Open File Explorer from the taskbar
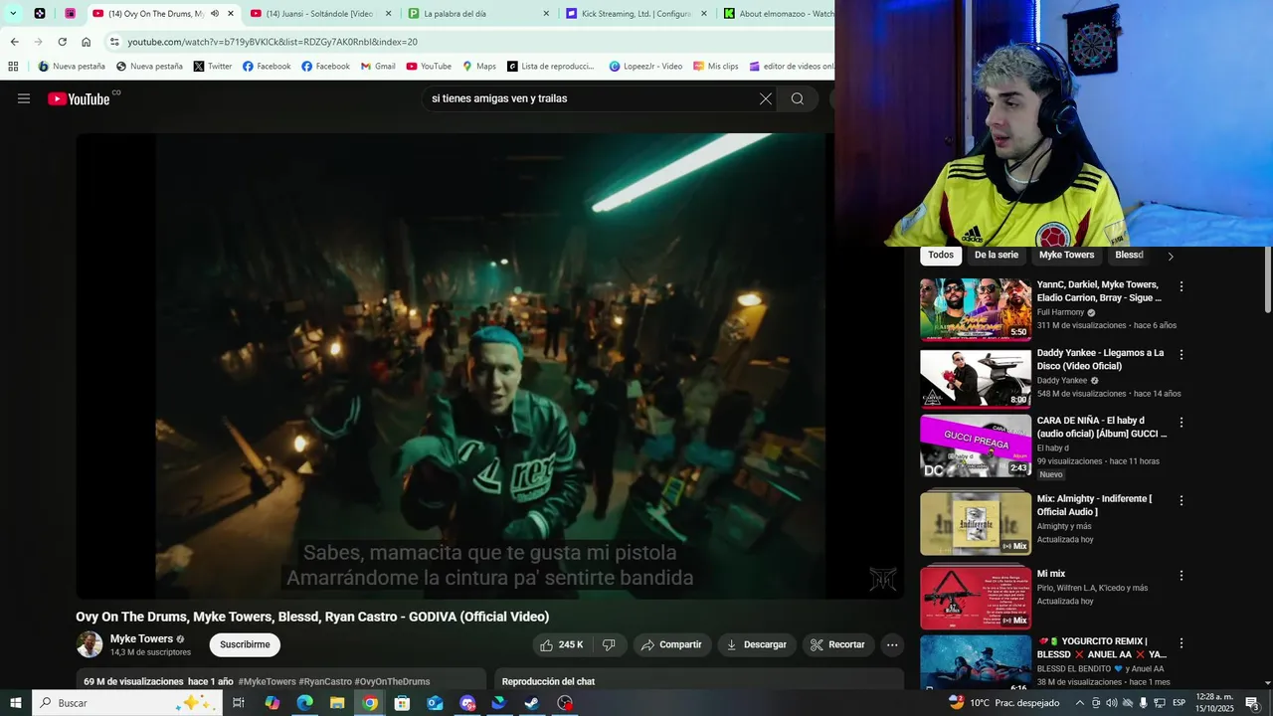This screenshot has height=716, width=1273. pos(337,703)
